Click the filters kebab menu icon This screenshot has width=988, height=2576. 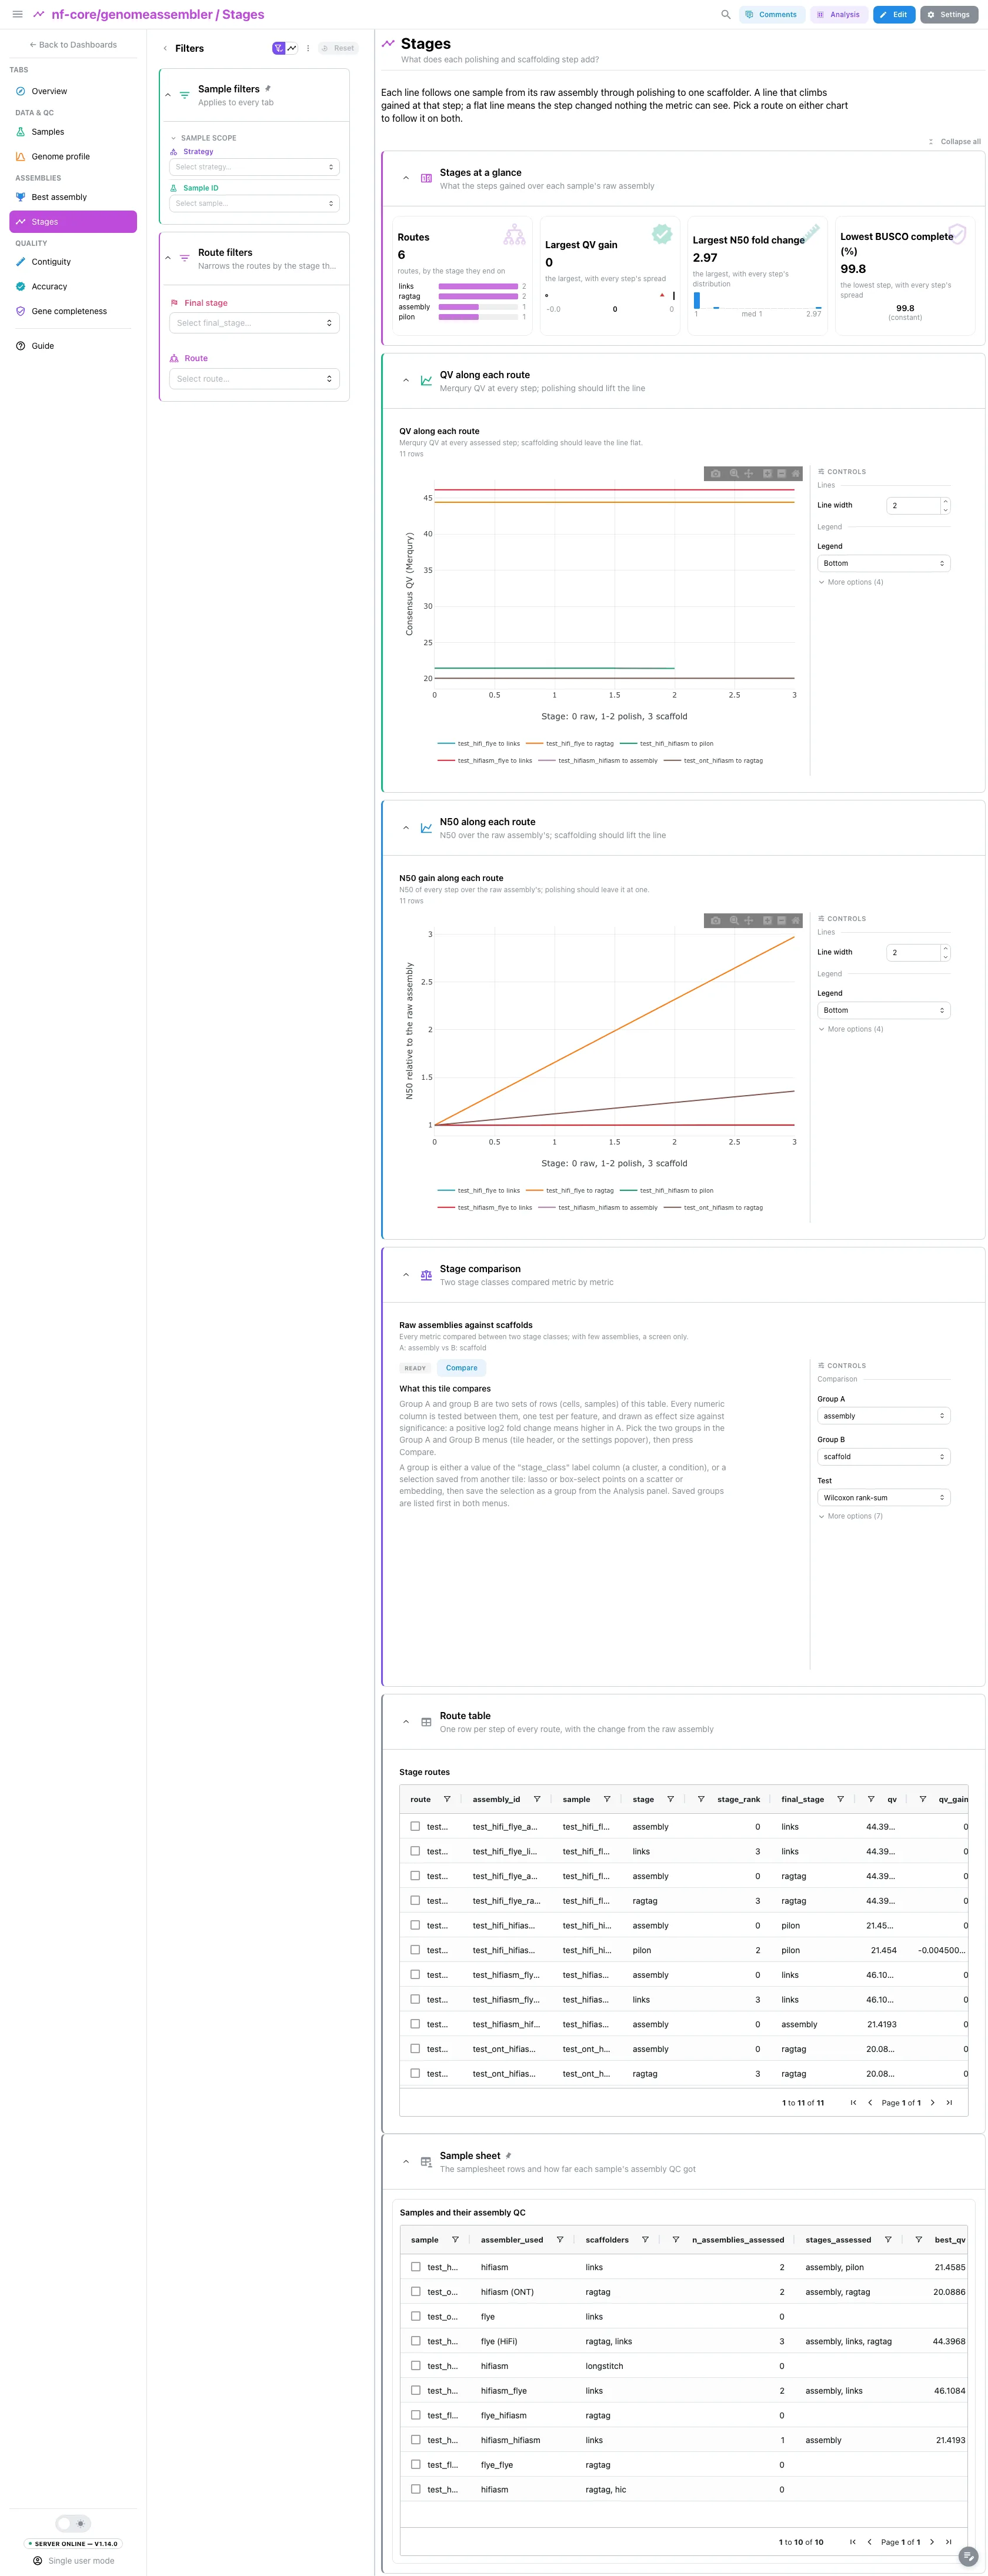(x=308, y=48)
